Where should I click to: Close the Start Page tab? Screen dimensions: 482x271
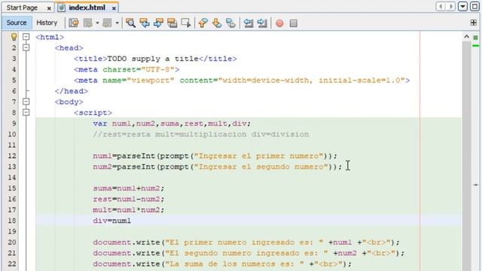pyautogui.click(x=49, y=8)
